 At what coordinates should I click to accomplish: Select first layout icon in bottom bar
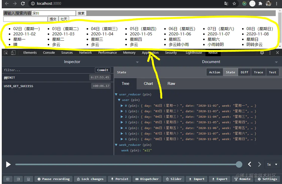coord(8,179)
